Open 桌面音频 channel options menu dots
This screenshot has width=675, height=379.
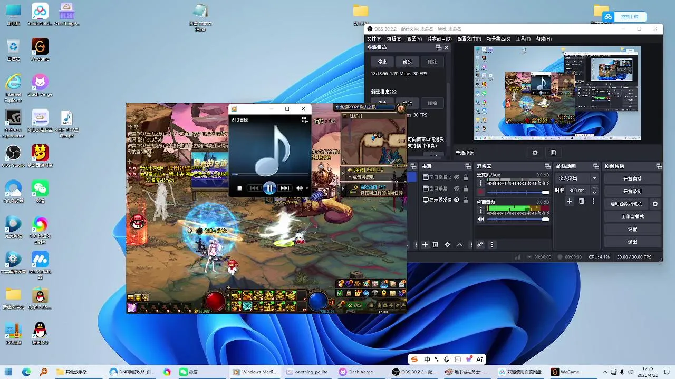click(480, 209)
